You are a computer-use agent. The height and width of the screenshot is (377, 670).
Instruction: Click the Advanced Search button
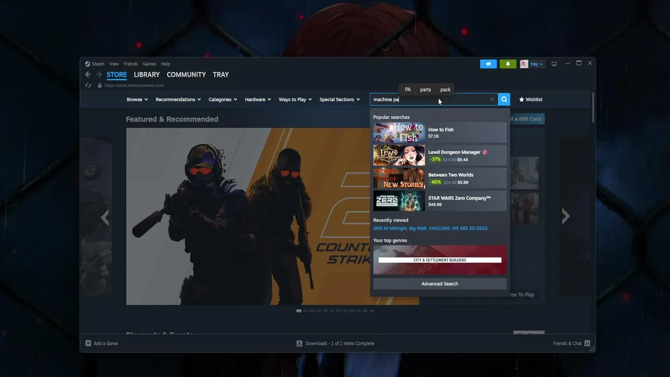point(440,284)
